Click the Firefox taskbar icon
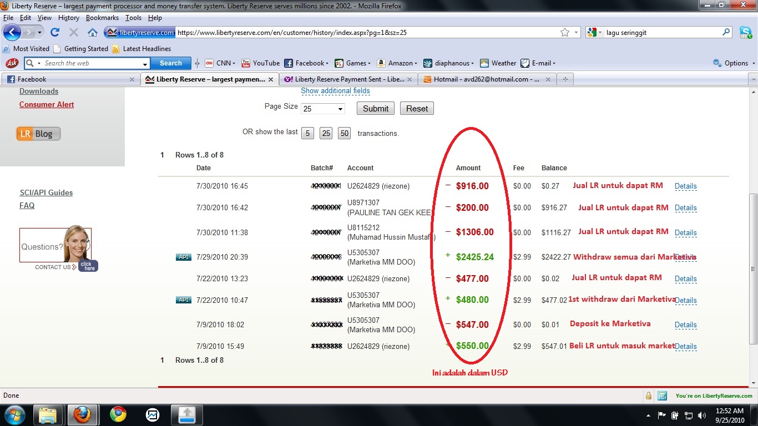This screenshot has height=426, width=758. (x=83, y=415)
